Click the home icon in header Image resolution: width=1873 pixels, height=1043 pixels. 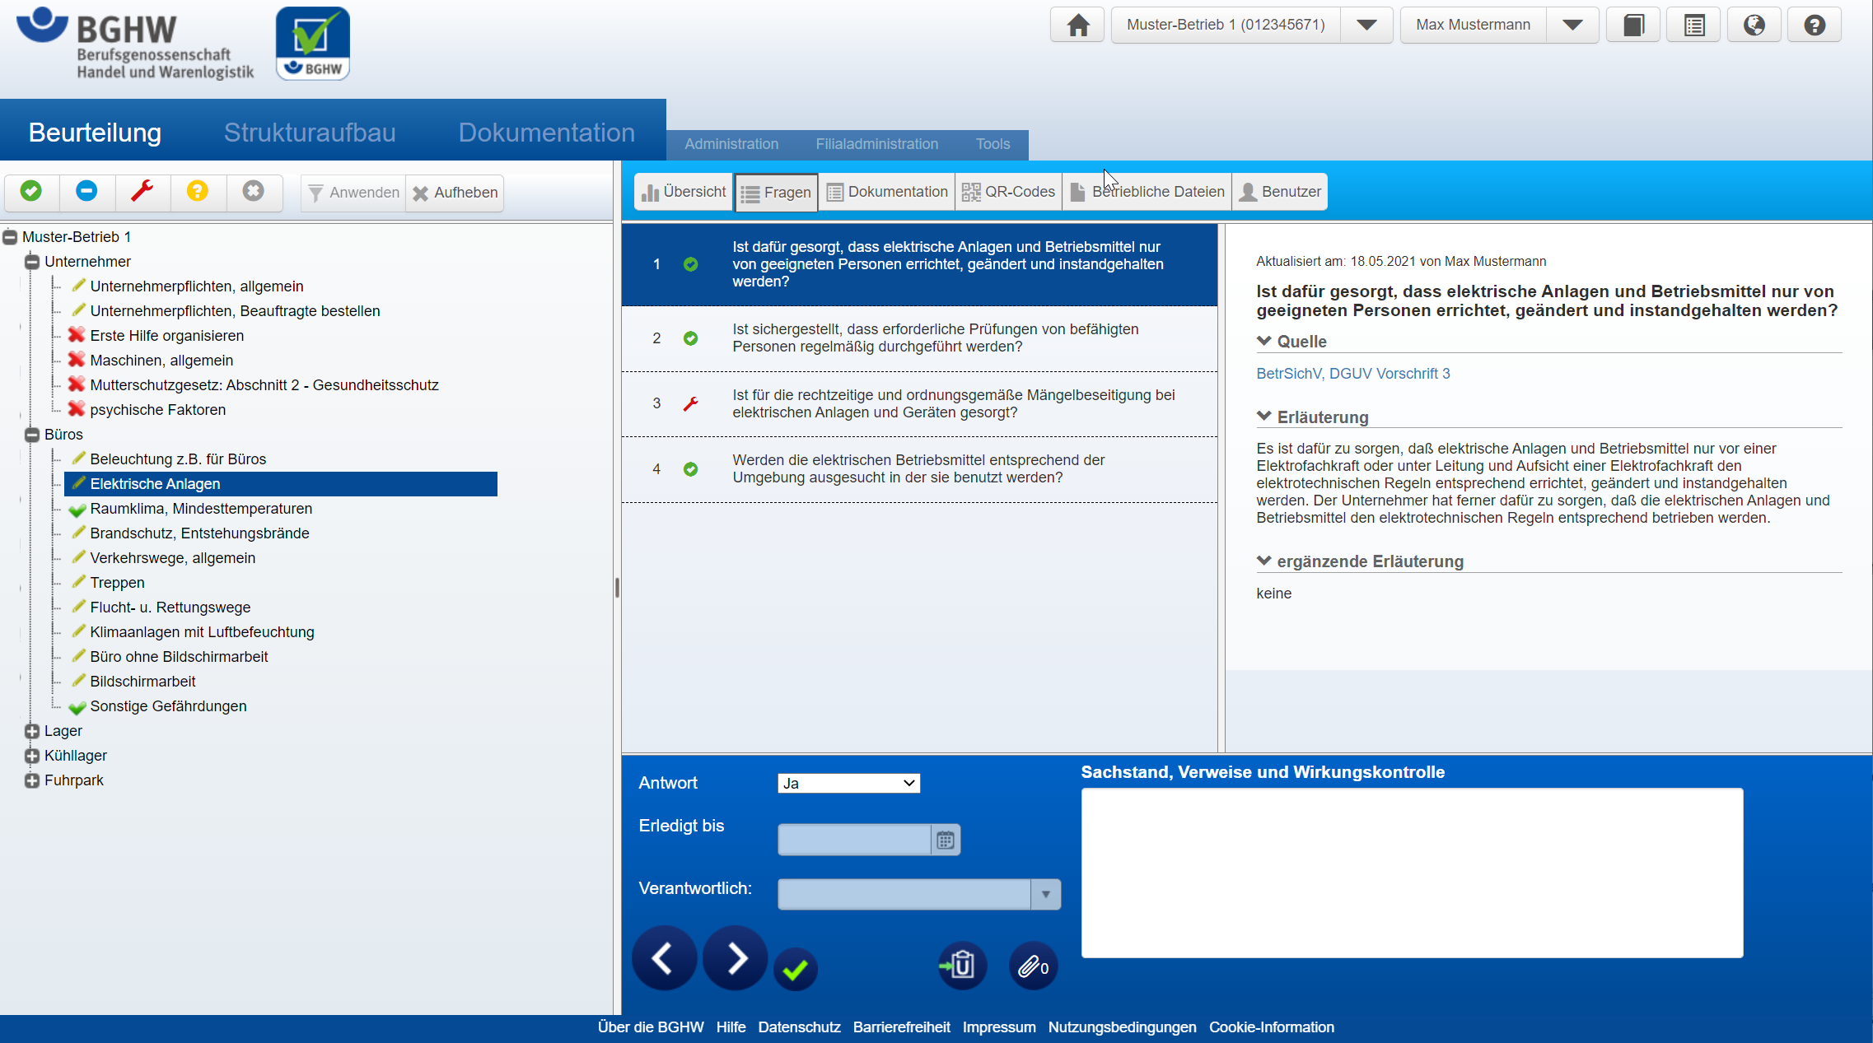(x=1077, y=25)
